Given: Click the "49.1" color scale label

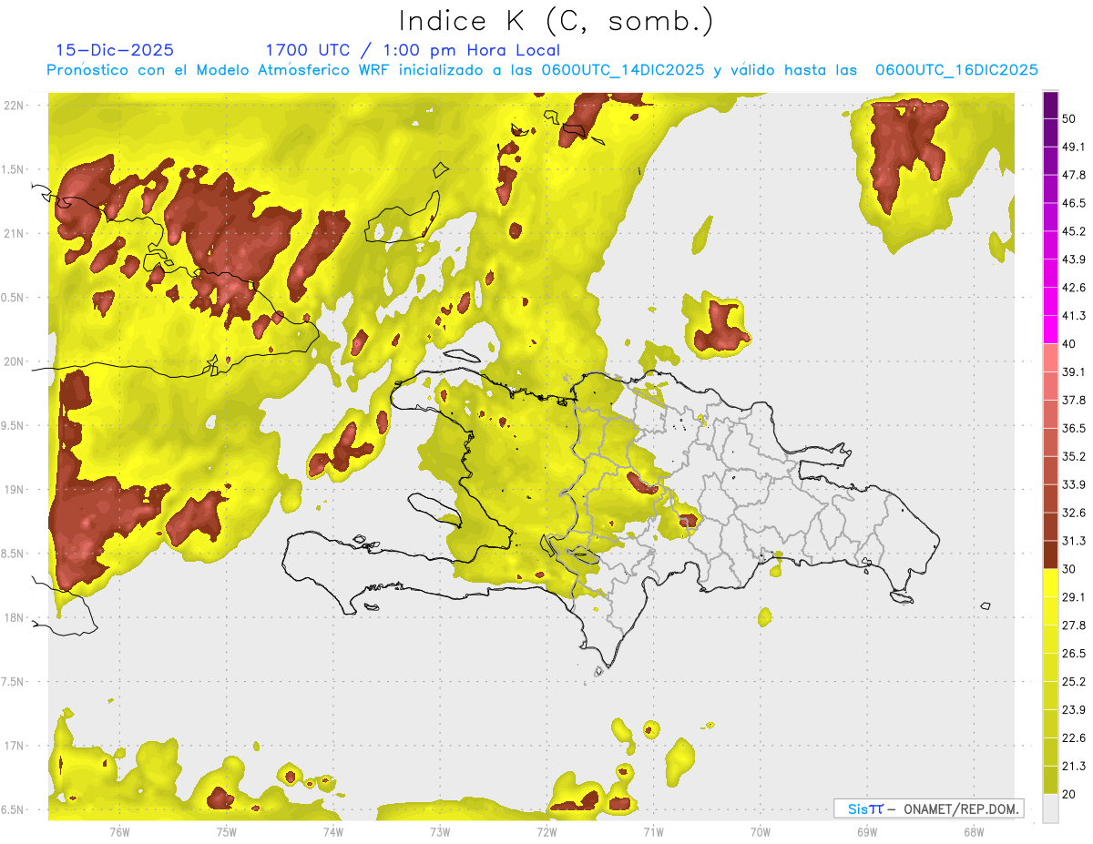Looking at the screenshot, I should pyautogui.click(x=1074, y=147).
